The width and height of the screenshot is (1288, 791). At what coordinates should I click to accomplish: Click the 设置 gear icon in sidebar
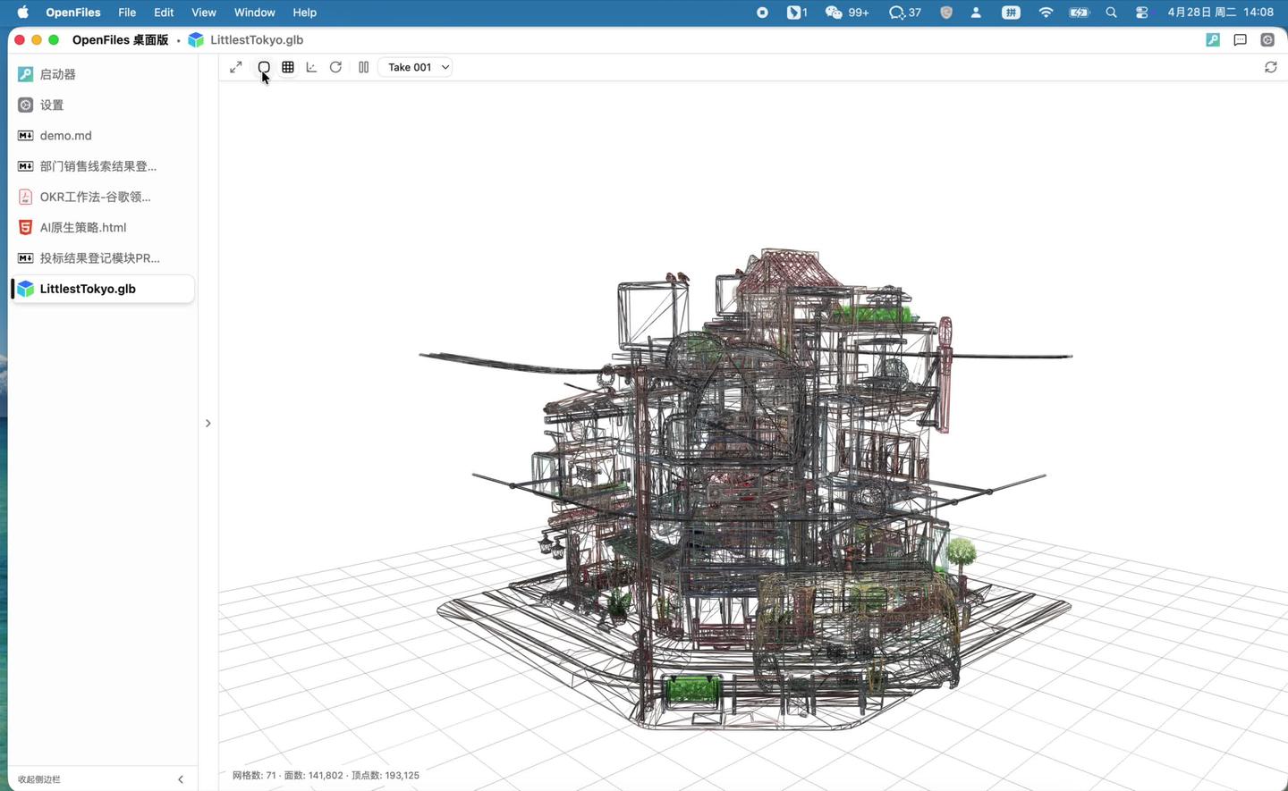point(25,105)
